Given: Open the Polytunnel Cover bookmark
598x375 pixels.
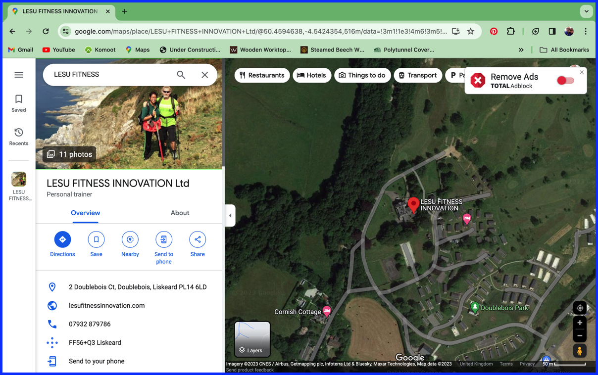Looking at the screenshot, I should point(403,49).
